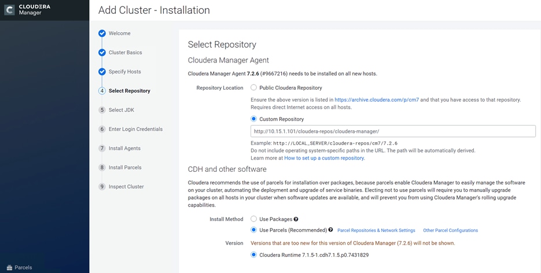Click the Cluster Basics checkmark icon

(102, 53)
